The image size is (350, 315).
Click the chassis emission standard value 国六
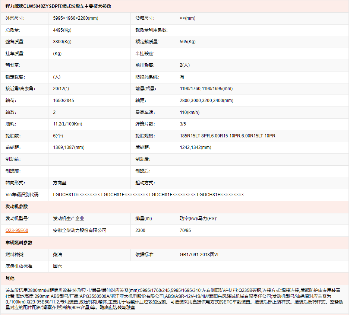[58, 266]
